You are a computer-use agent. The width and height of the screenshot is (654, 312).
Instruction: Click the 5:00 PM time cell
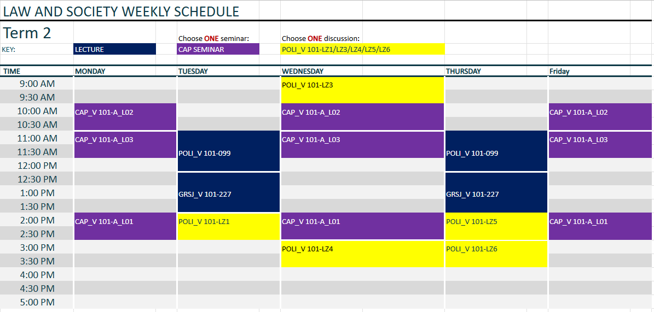37,302
